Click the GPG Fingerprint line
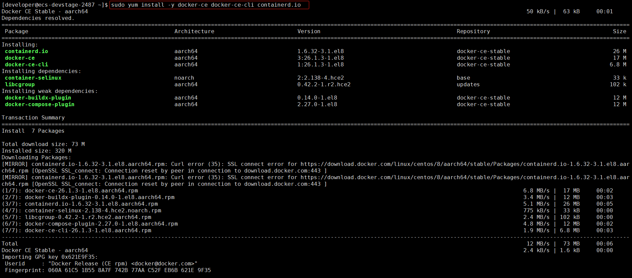The height and width of the screenshot is (278, 632). (108, 270)
